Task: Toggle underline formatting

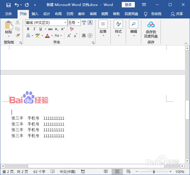Action: [40, 29]
